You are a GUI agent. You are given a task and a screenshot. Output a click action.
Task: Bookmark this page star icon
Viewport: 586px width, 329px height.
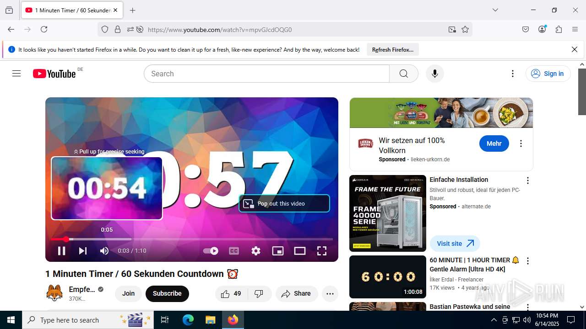465,29
